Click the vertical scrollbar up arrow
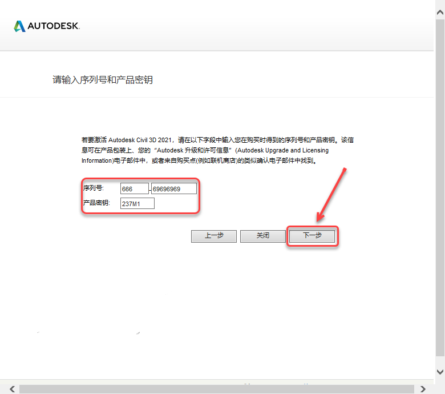 coord(440,12)
